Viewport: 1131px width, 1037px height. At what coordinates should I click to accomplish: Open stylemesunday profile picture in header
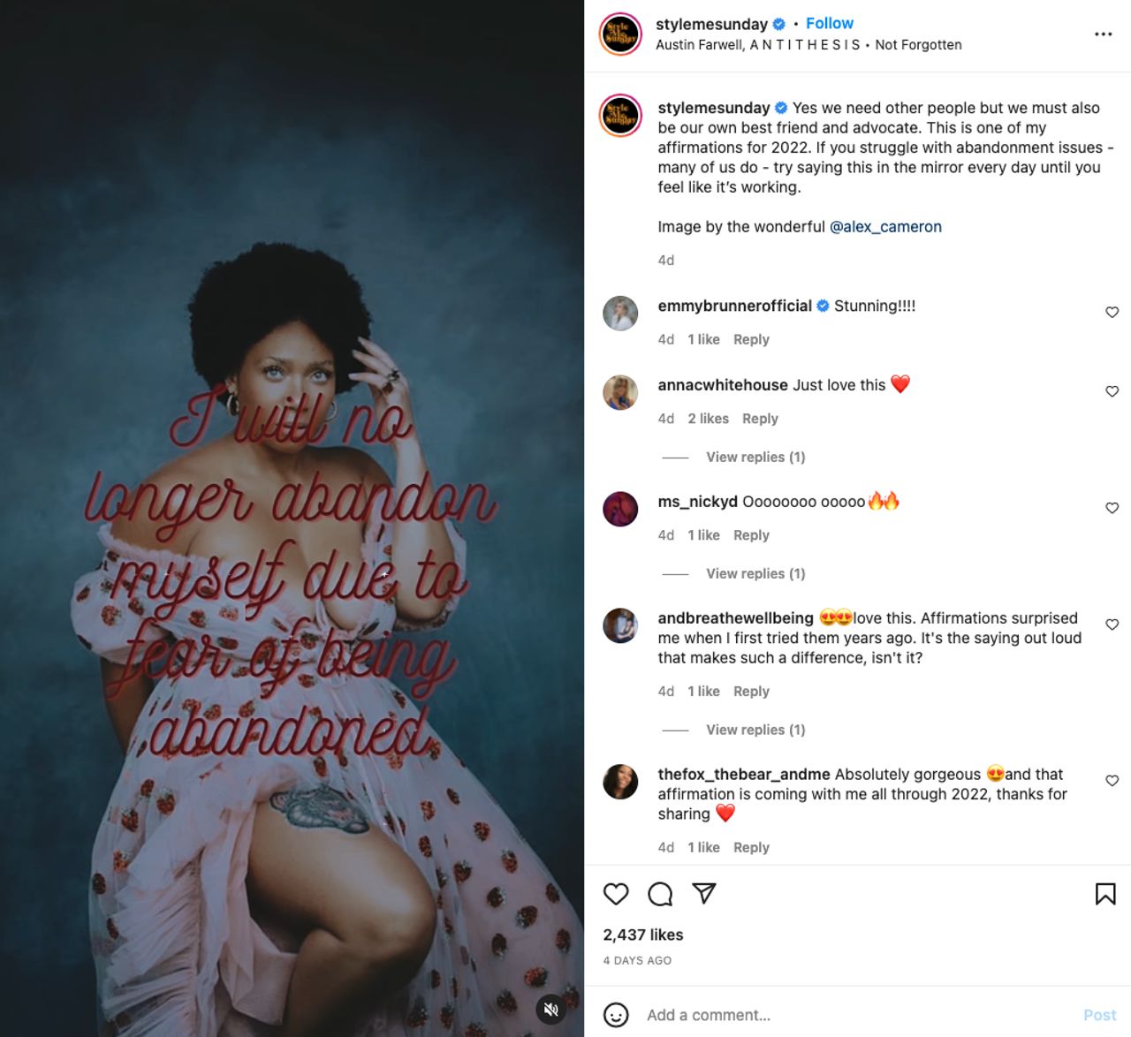pos(620,34)
